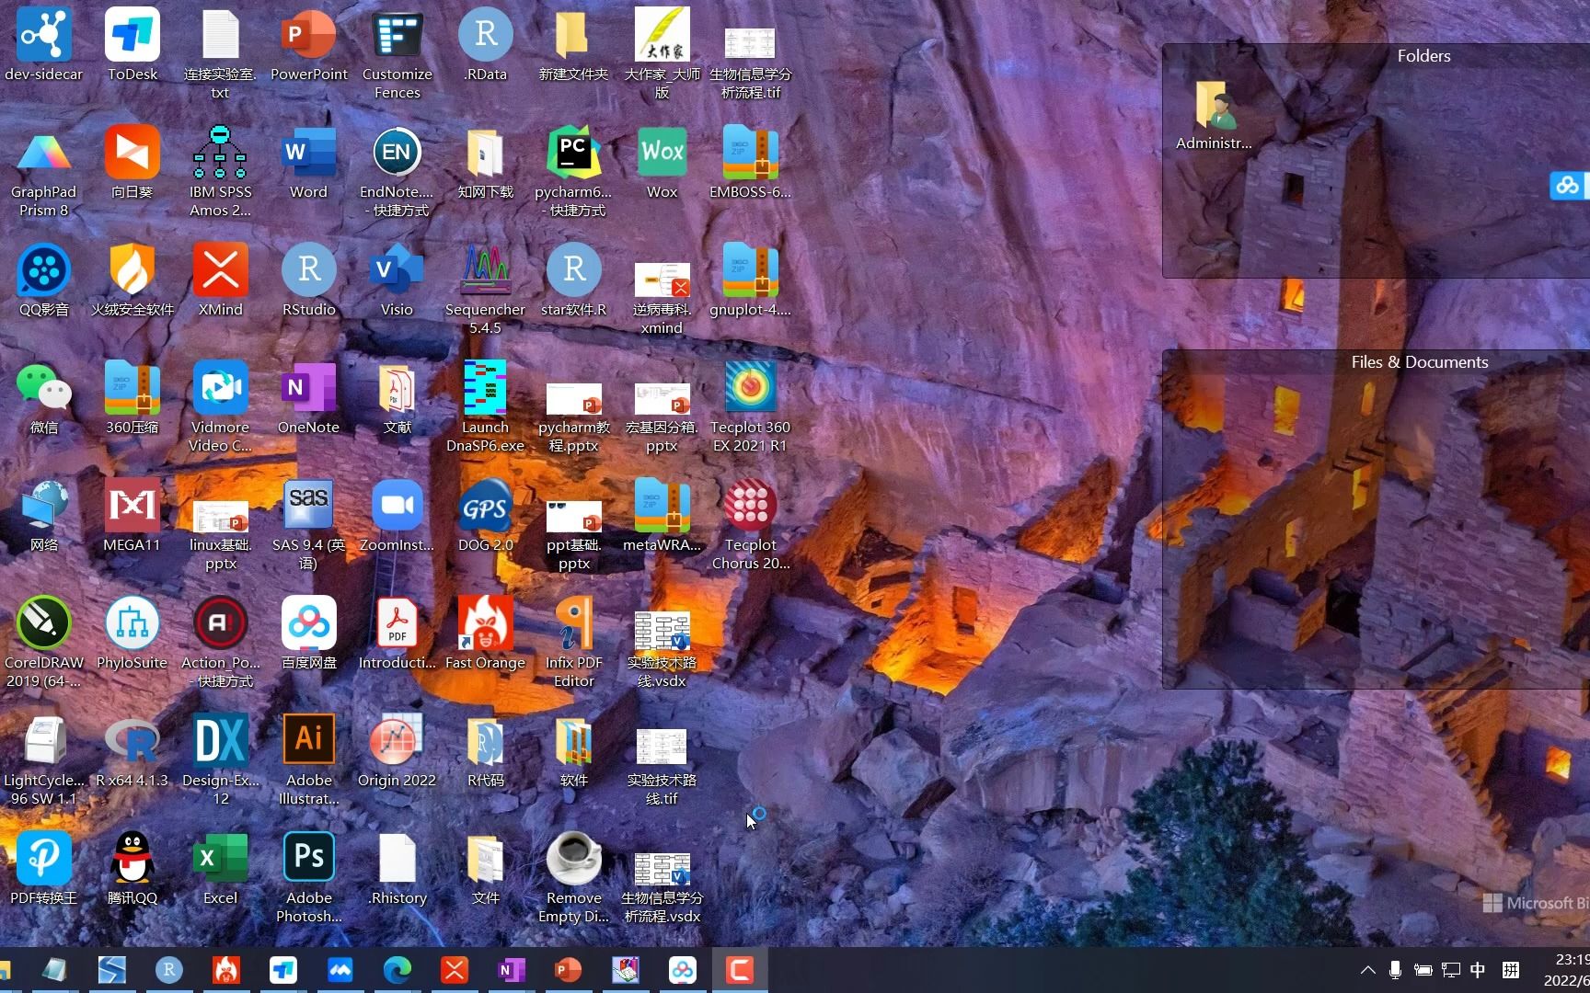This screenshot has height=993, width=1590.
Task: Open Origin 2022 desktop icon
Action: pyautogui.click(x=397, y=751)
